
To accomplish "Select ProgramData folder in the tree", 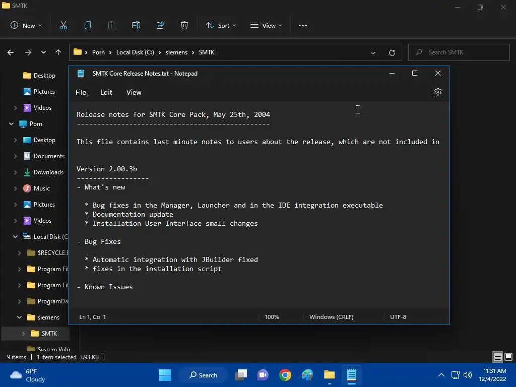I will click(x=47, y=301).
